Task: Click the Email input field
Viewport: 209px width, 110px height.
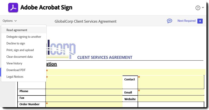Action: [x=171, y=92]
